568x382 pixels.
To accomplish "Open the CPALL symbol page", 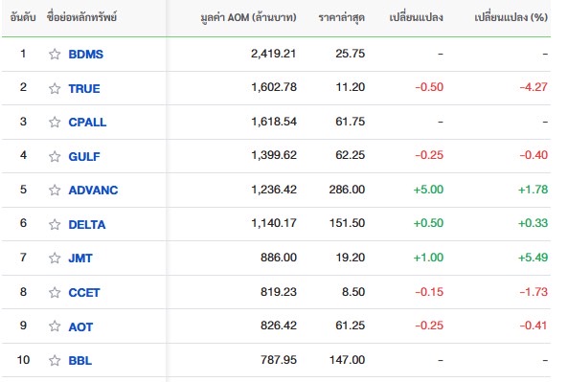I will tap(87, 122).
